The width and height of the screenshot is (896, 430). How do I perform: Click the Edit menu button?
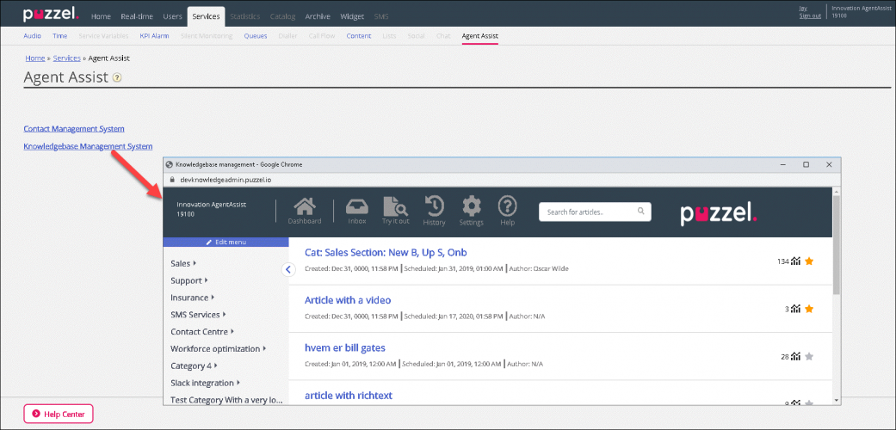coord(226,243)
